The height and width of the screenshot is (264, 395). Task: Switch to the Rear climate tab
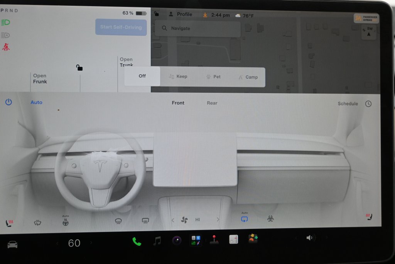point(212,103)
